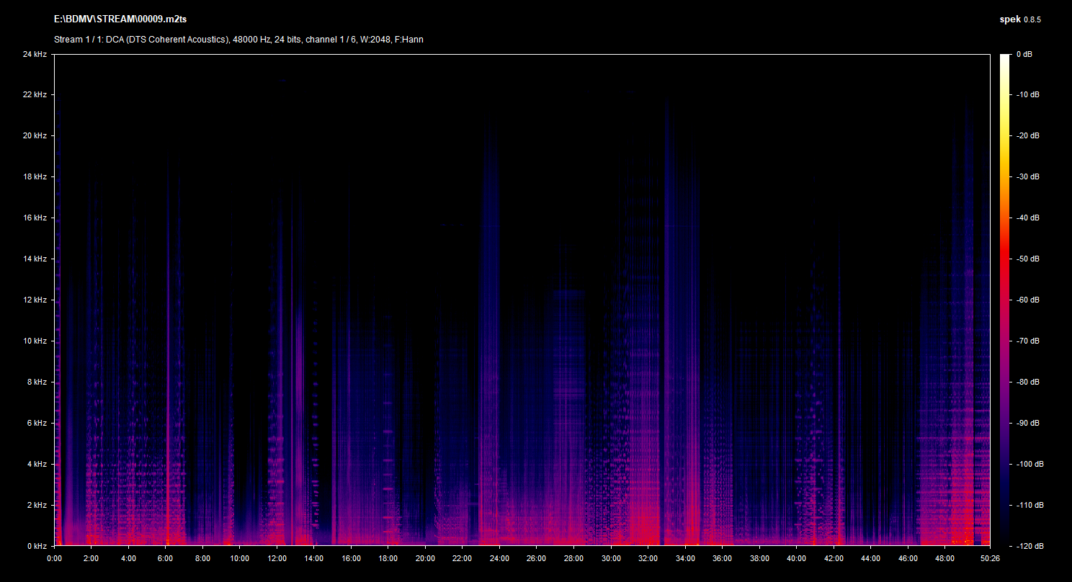
Task: Select the -60 dB level scale label
Action: click(x=1027, y=300)
